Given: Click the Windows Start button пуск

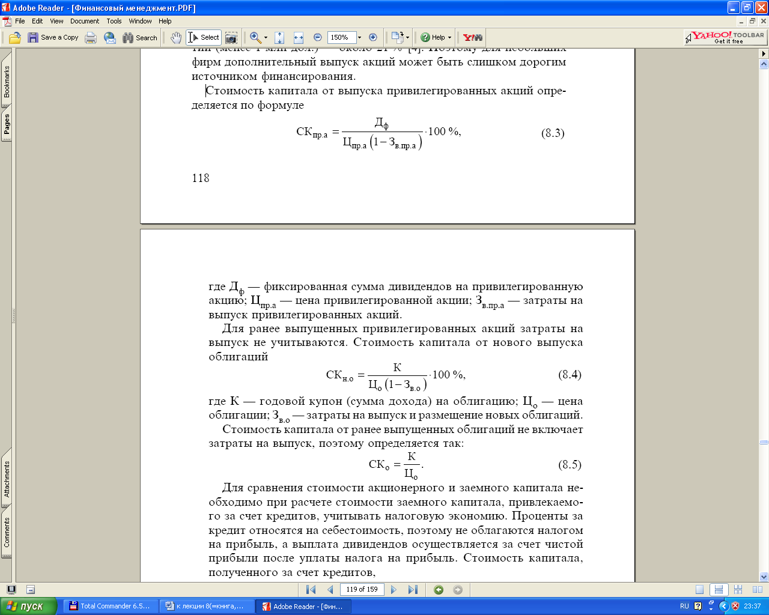Looking at the screenshot, I should point(29,606).
